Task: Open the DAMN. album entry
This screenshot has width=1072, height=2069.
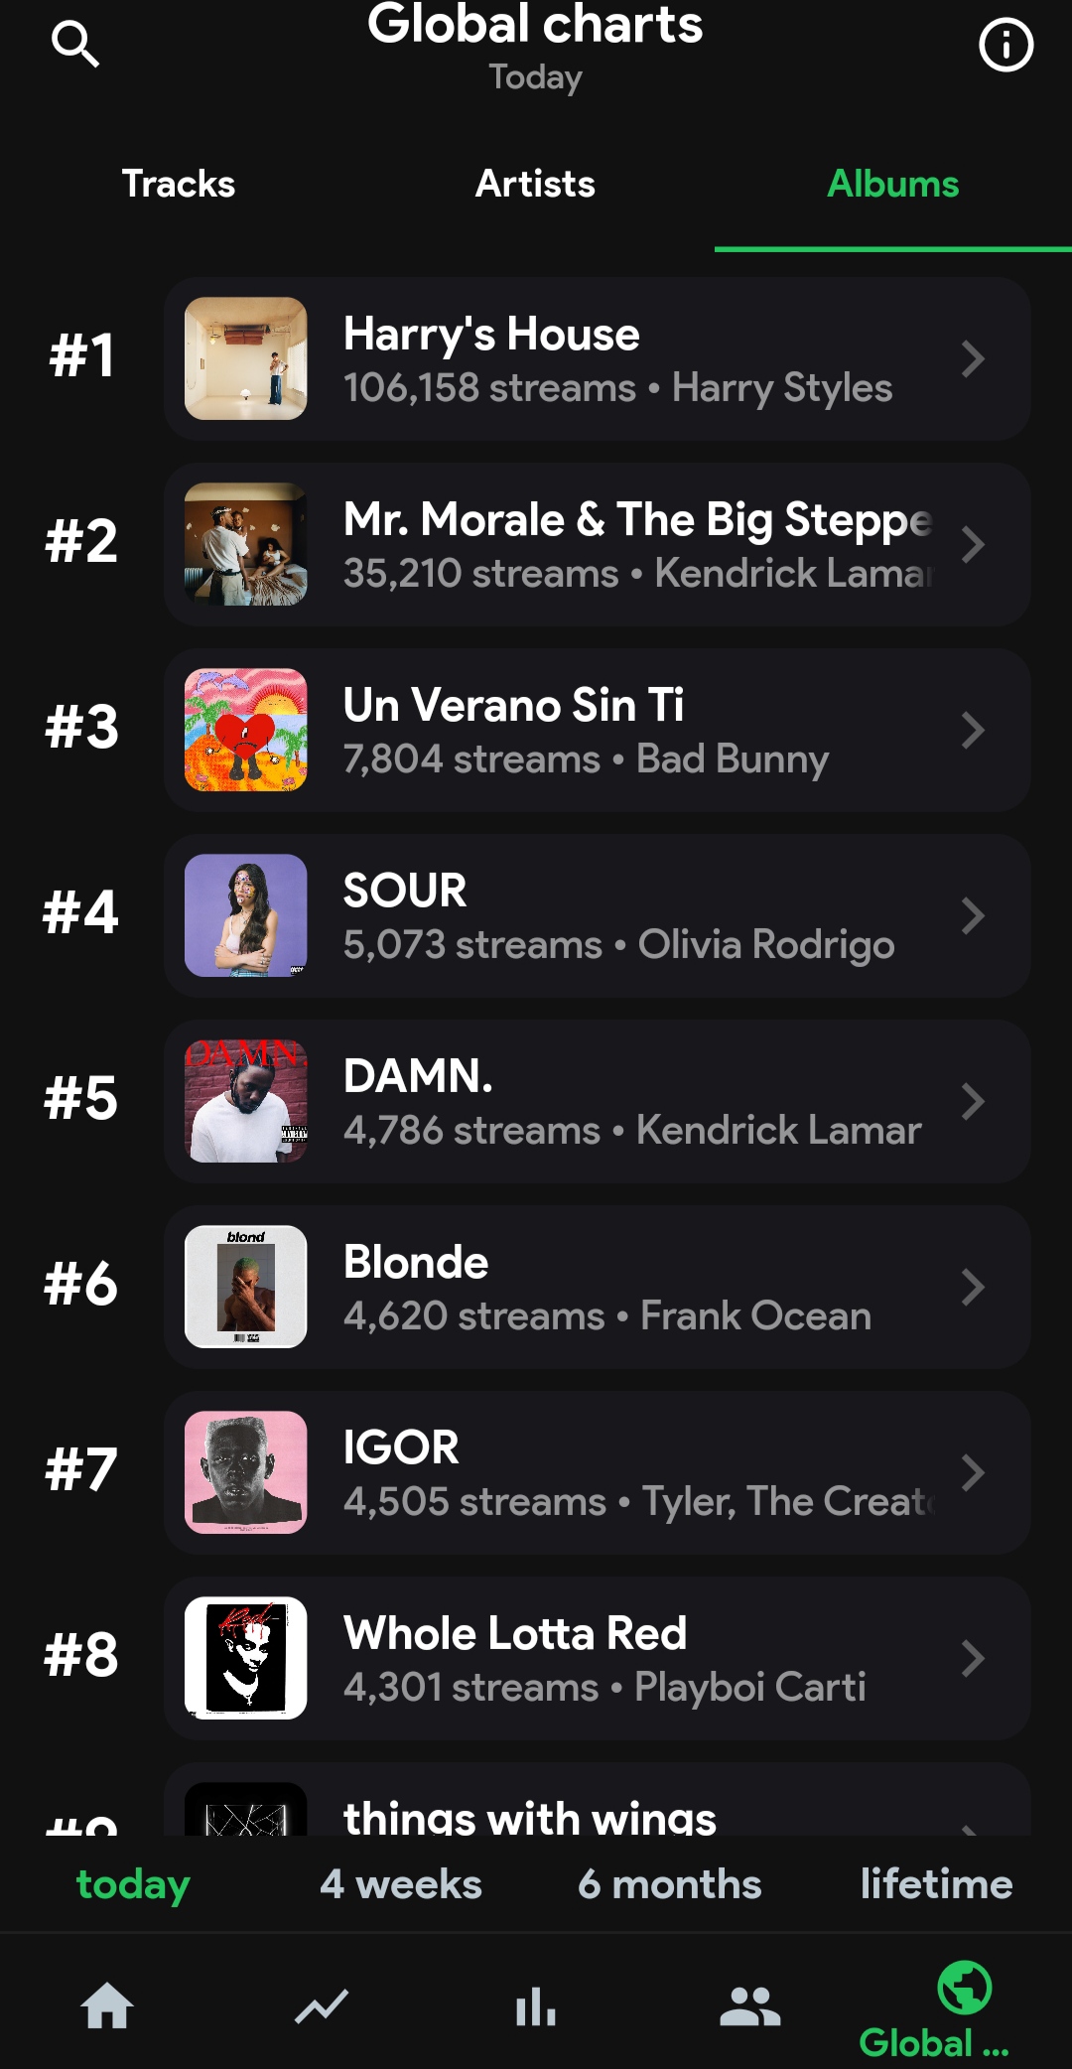Action: coord(596,1101)
